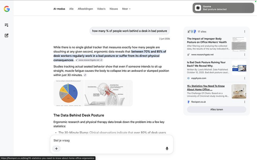Image resolution: width=257 pixels, height=160 pixels.
Task: Open espphysio article thumbnail
Action: tap(239, 68)
